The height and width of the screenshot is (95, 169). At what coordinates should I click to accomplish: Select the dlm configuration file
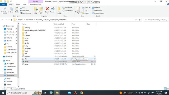coord(59,59)
